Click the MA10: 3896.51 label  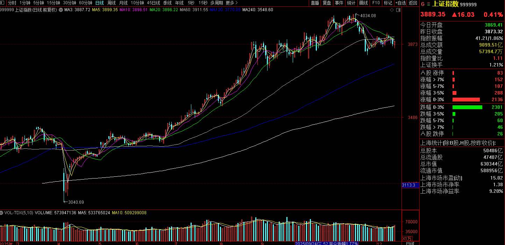click(134, 10)
